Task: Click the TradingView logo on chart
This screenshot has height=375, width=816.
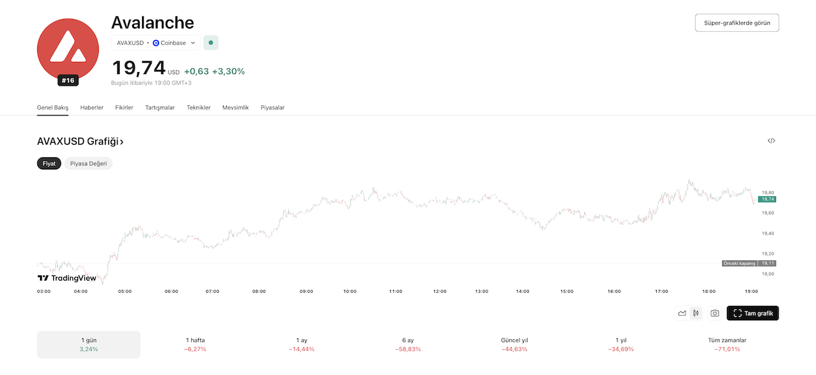Action: click(67, 278)
